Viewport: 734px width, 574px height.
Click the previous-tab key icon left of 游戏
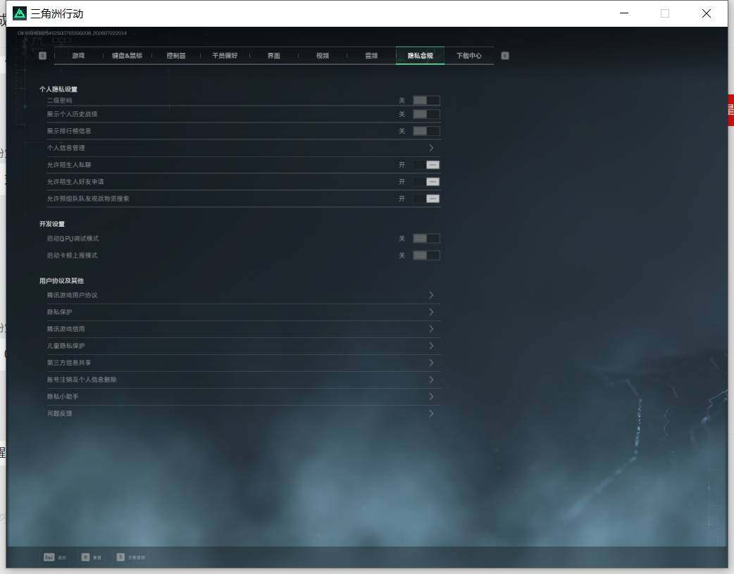pos(42,56)
